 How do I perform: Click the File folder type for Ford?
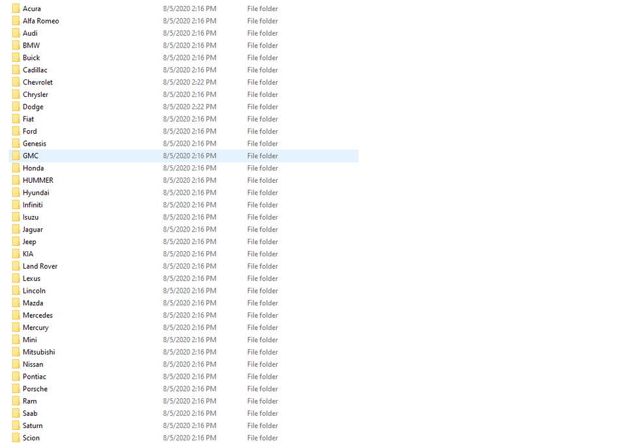[262, 131]
